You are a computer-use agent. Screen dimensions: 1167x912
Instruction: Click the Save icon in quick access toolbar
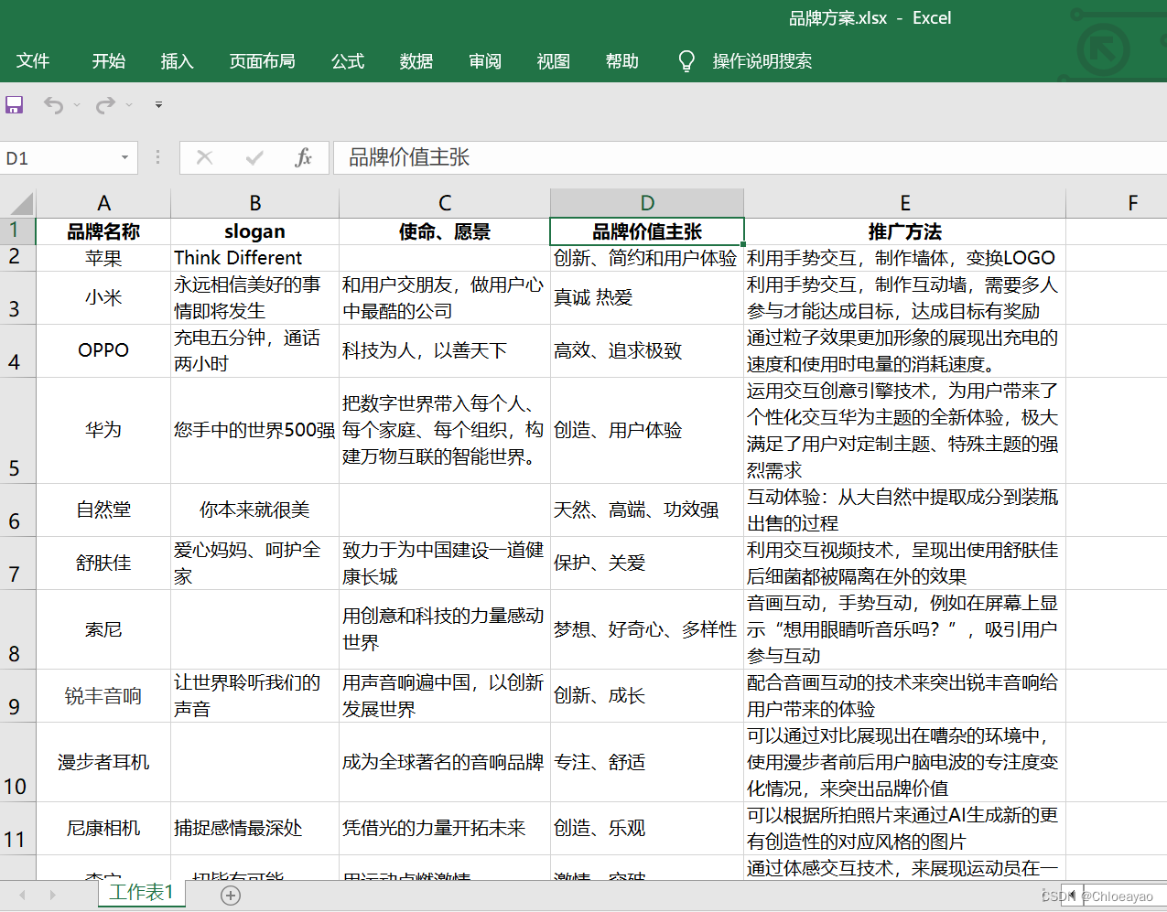[x=14, y=105]
